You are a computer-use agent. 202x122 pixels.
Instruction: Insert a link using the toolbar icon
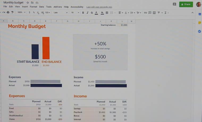pyautogui.click(x=145, y=12)
